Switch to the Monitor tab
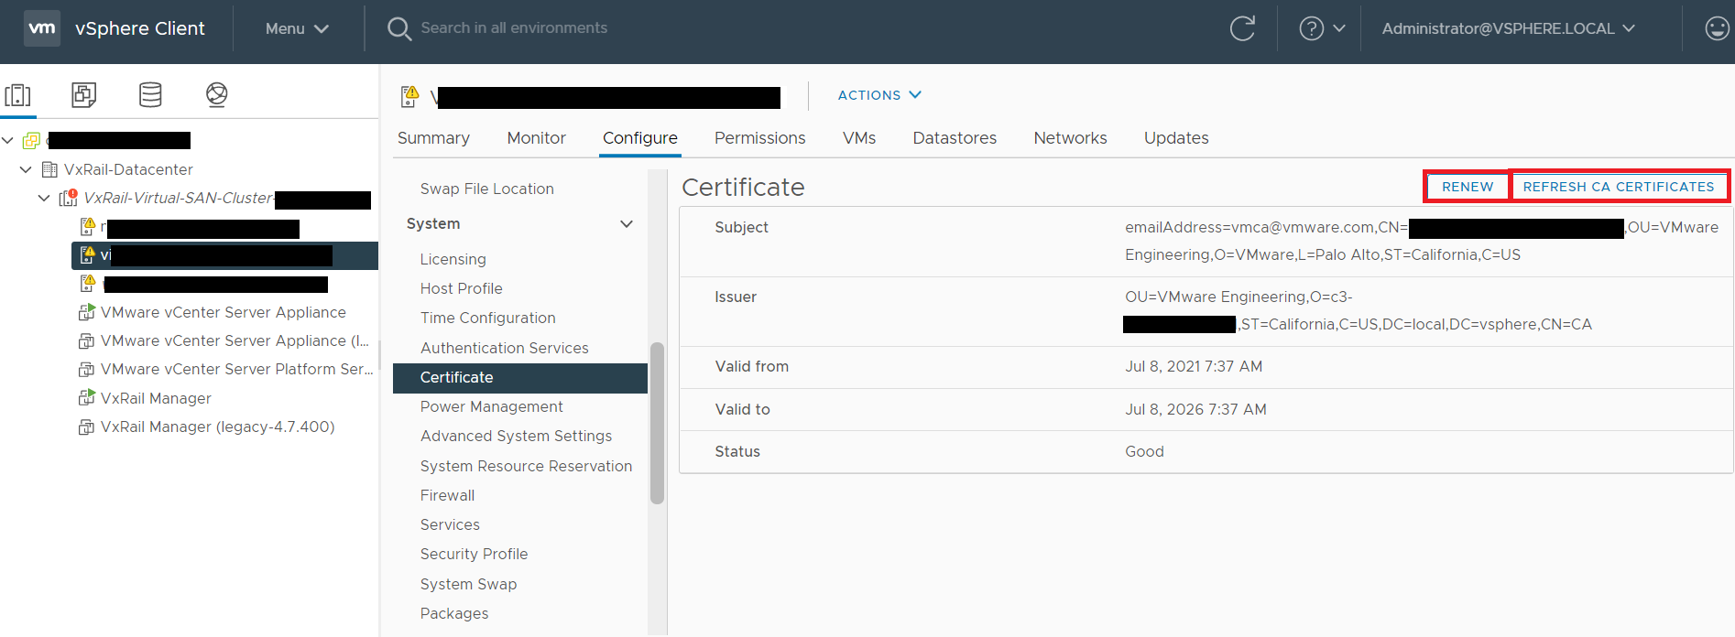 536,138
